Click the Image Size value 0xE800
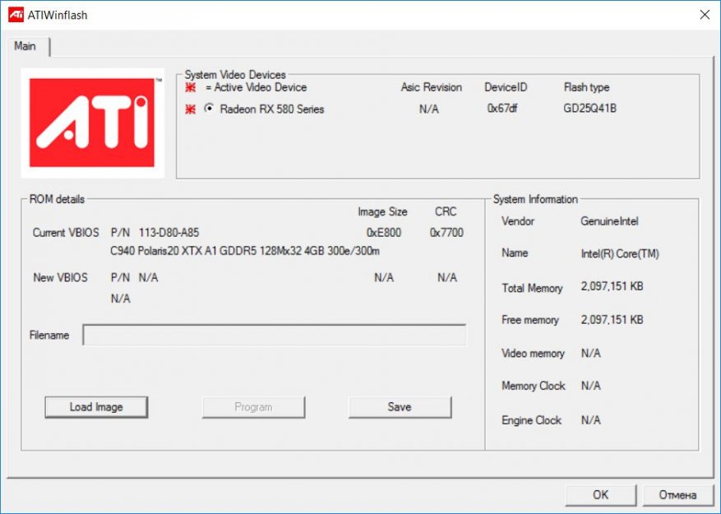This screenshot has height=514, width=721. [384, 233]
